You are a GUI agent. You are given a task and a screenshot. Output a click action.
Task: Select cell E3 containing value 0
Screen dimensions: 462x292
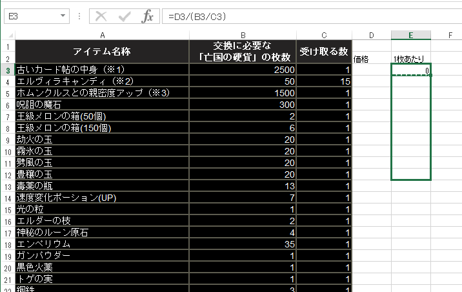coord(410,70)
